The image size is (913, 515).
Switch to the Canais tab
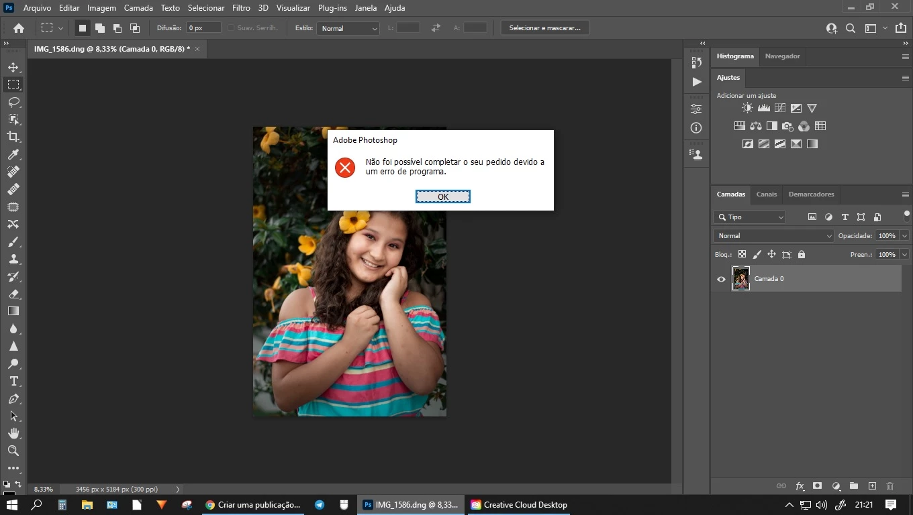coord(766,194)
